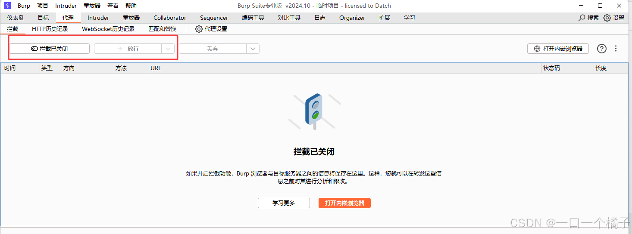This screenshot has height=234, width=632.
Task: Click the help question mark icon
Action: 602,49
